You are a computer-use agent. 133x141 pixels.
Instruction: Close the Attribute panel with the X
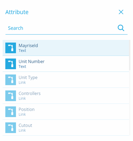tap(121, 12)
